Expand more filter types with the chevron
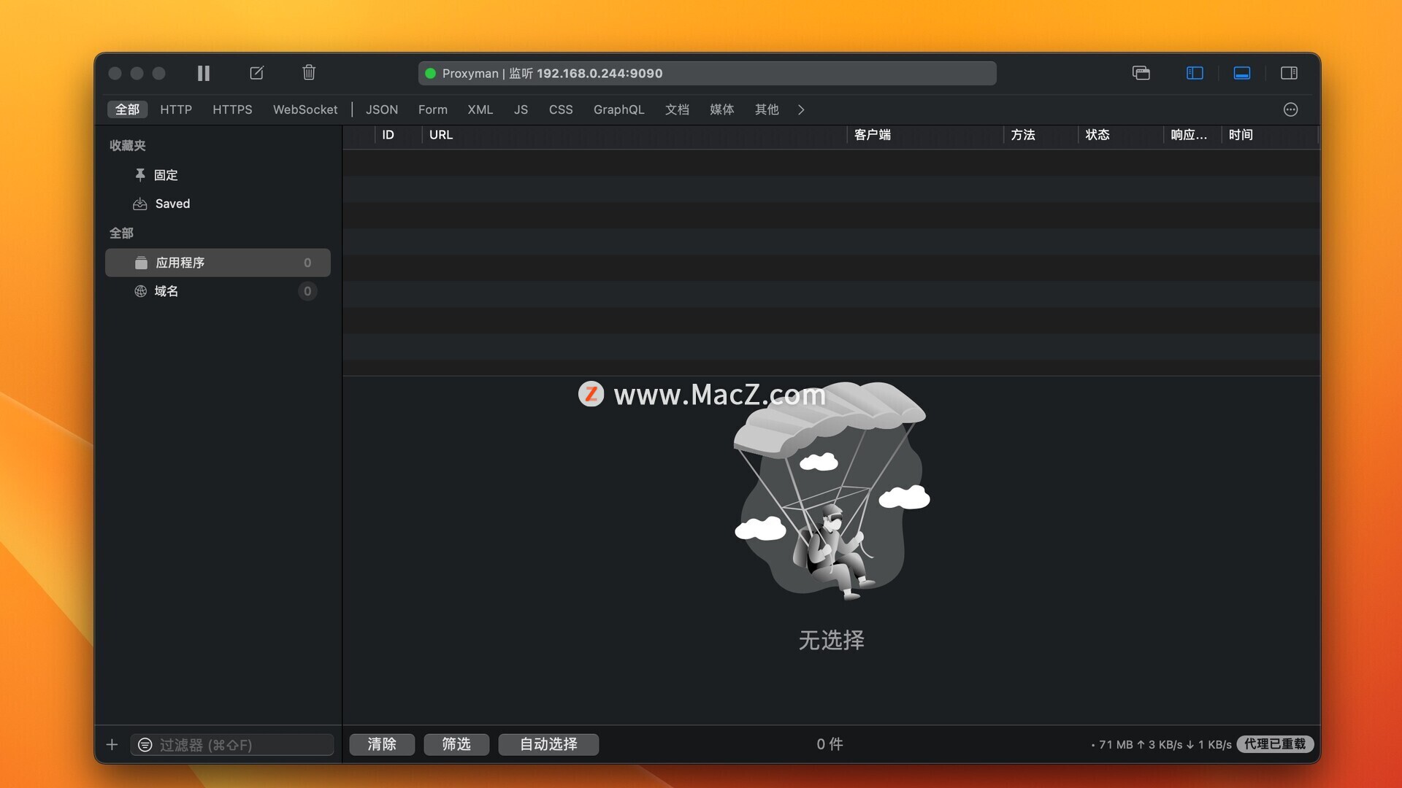Image resolution: width=1402 pixels, height=788 pixels. (801, 109)
